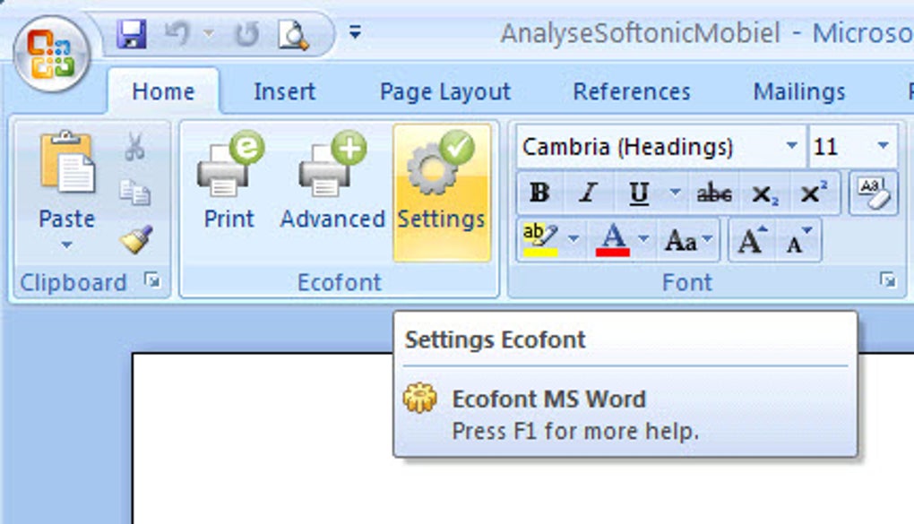Grow font size with large A
This screenshot has width=914, height=524.
click(x=752, y=240)
